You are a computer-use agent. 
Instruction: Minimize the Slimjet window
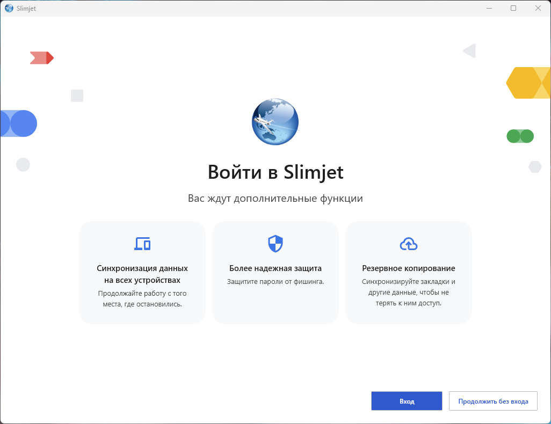pyautogui.click(x=489, y=8)
